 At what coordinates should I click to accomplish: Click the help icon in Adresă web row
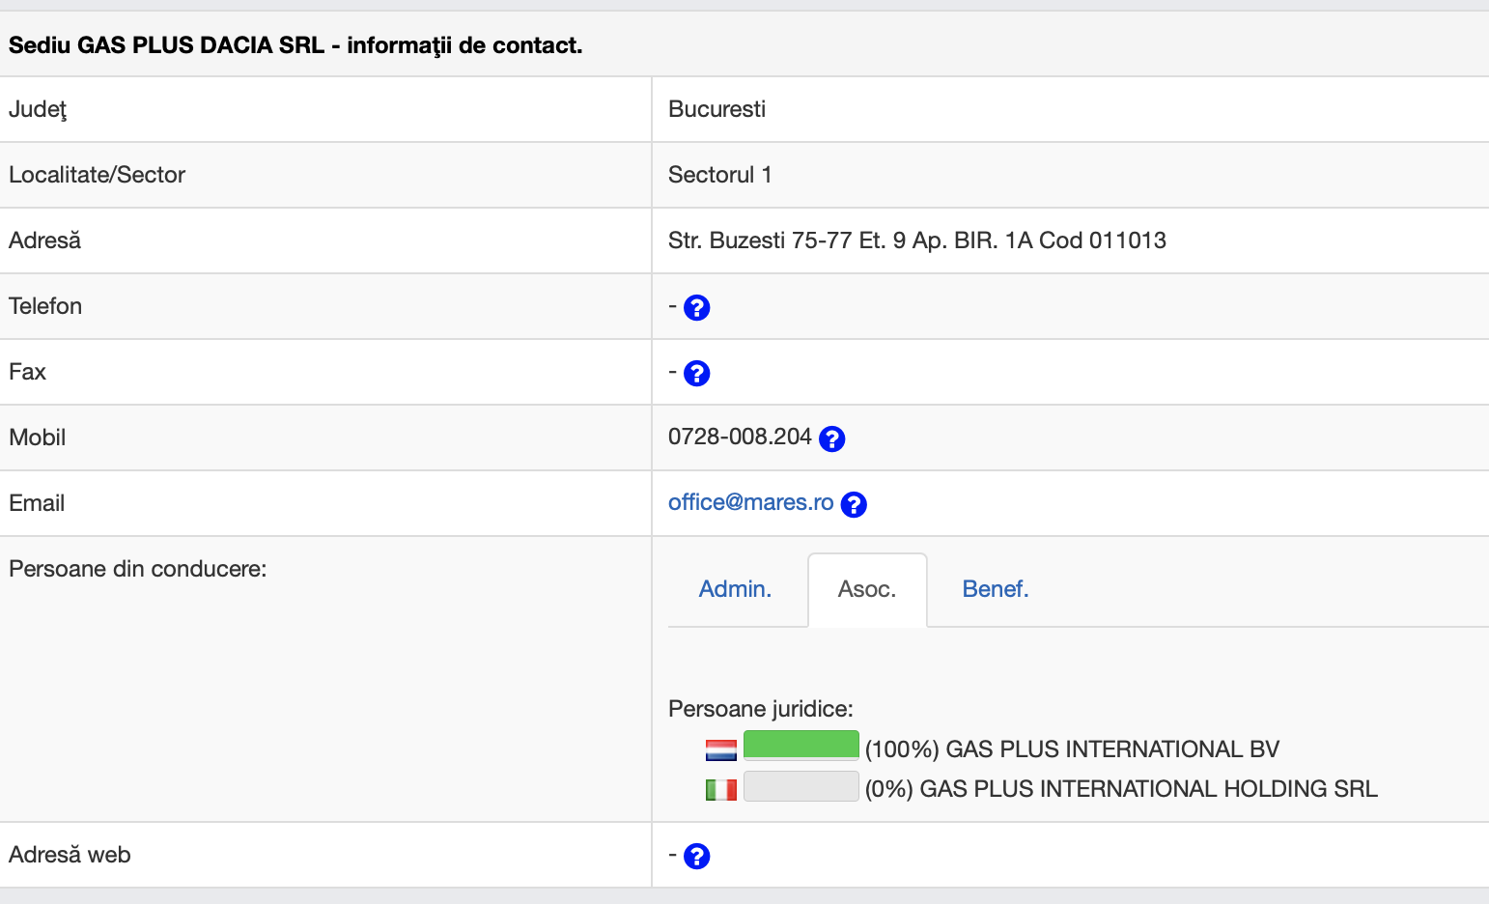(x=696, y=857)
